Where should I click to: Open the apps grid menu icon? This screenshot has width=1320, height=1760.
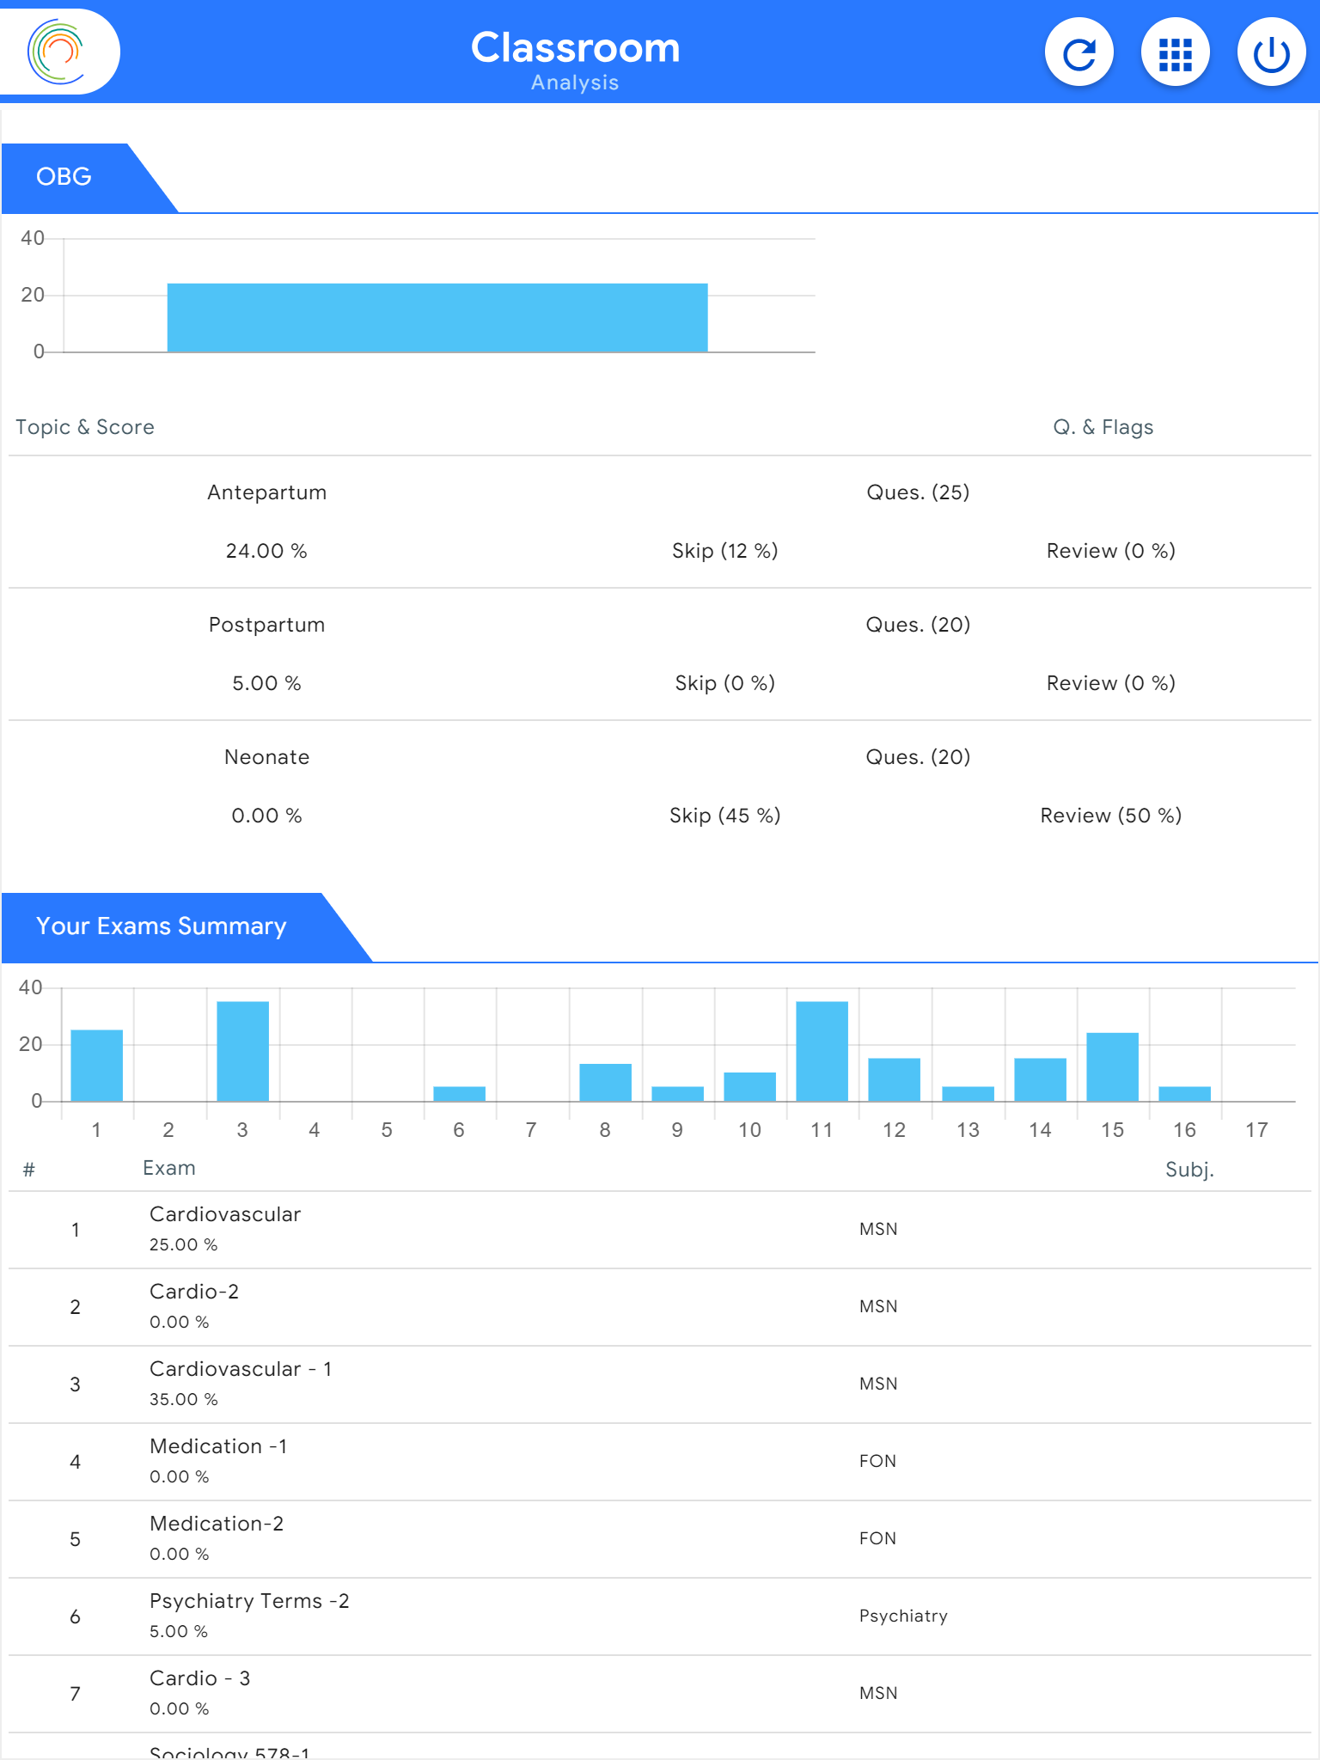pos(1175,53)
